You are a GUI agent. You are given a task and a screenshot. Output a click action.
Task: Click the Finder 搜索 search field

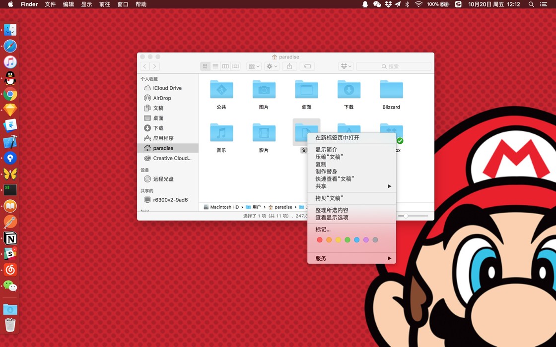click(394, 66)
